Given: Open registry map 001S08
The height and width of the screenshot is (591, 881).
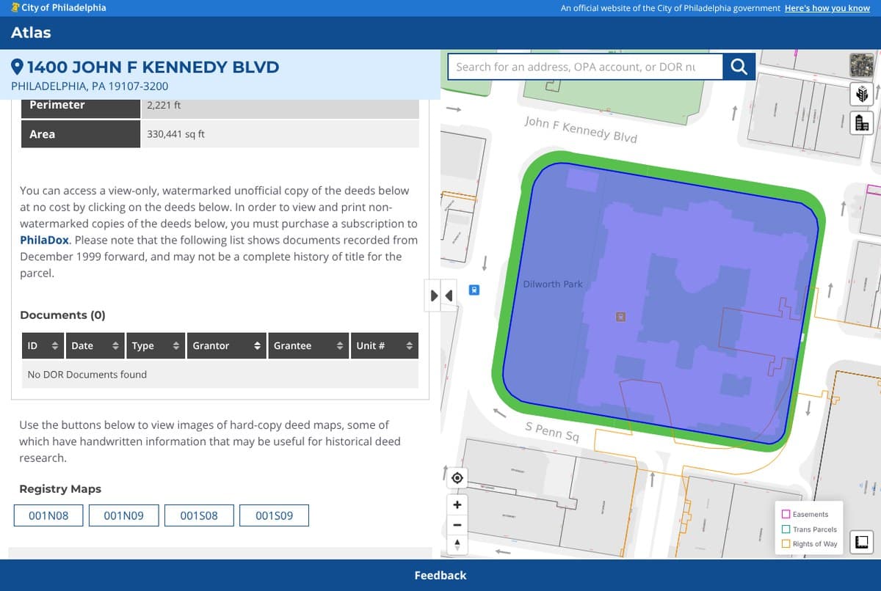Looking at the screenshot, I should coord(199,515).
